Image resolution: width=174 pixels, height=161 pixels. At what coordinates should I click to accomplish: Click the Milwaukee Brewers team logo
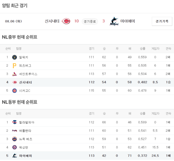click(14, 57)
